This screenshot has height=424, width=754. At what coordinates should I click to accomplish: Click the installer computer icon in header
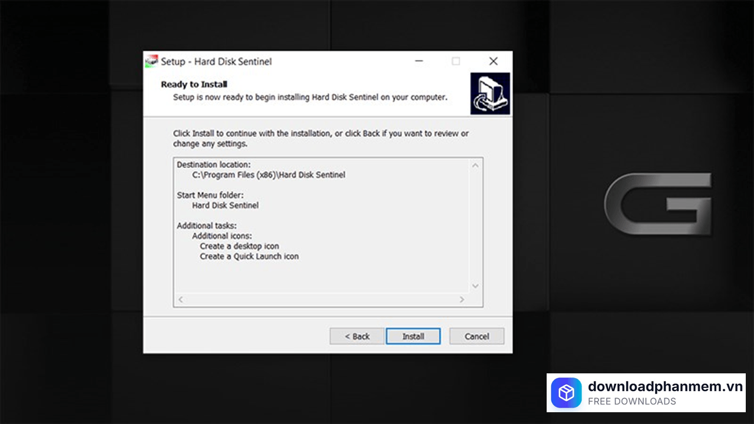click(490, 94)
